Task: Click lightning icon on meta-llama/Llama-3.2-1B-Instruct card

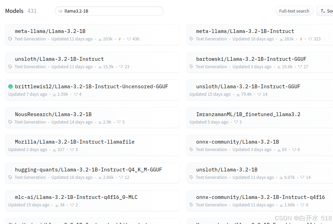Action: coord(301,39)
